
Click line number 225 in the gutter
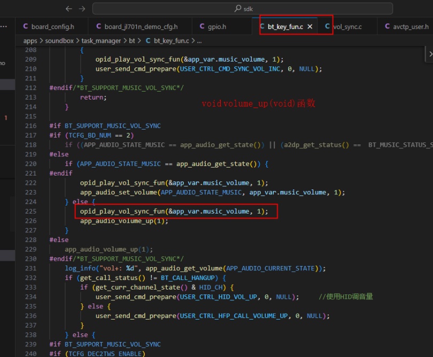(30, 211)
